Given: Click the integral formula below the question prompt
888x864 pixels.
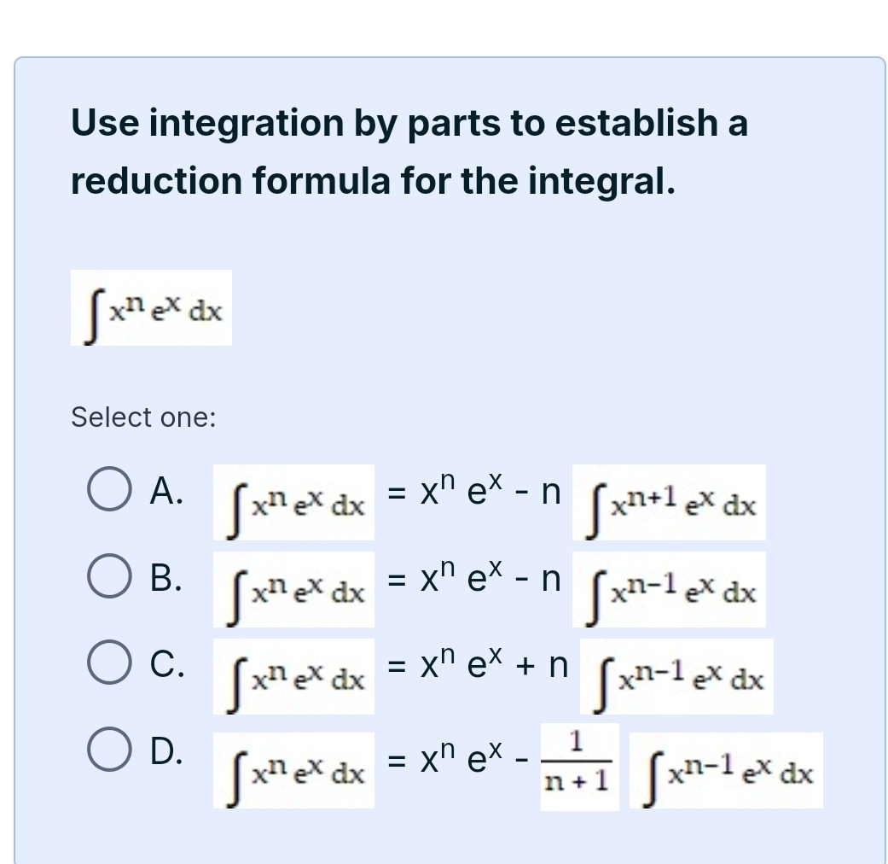Looking at the screenshot, I should pyautogui.click(x=150, y=309).
